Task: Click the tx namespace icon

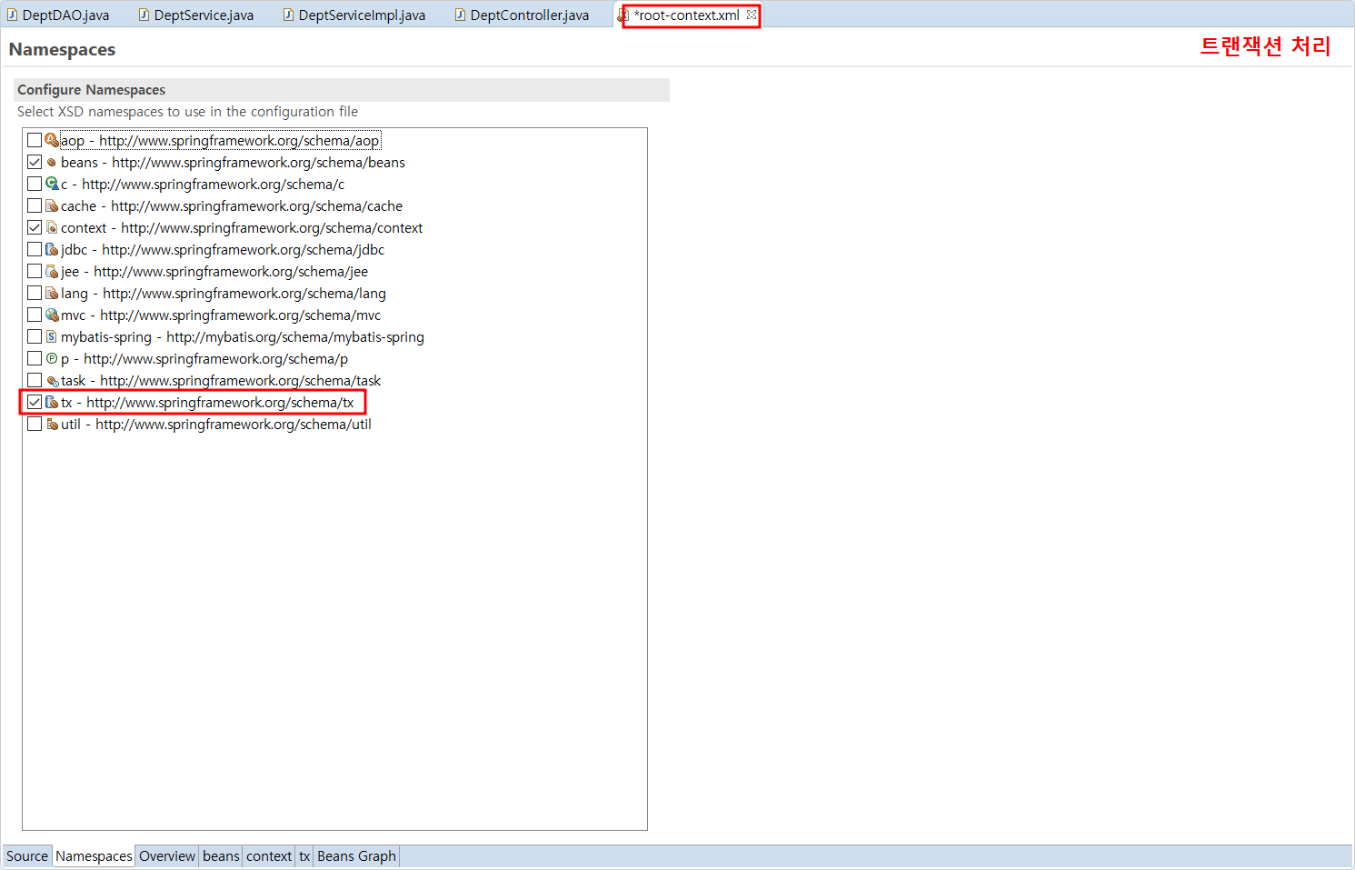Action: pyautogui.click(x=52, y=402)
